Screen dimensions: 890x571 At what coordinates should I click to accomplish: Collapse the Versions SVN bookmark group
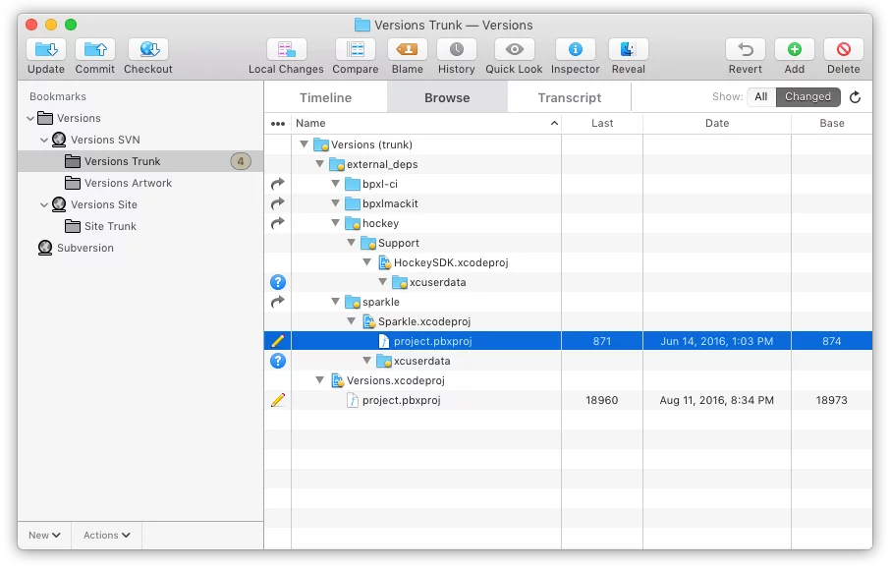44,141
